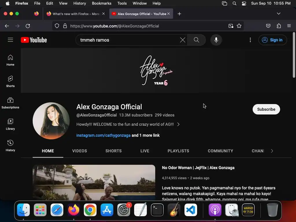296x222 pixels.
Task: Launch Visual Studio Code from the Dock
Action: pyautogui.click(x=191, y=210)
